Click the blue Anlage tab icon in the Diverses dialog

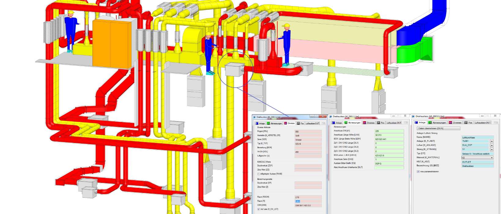click(257, 123)
